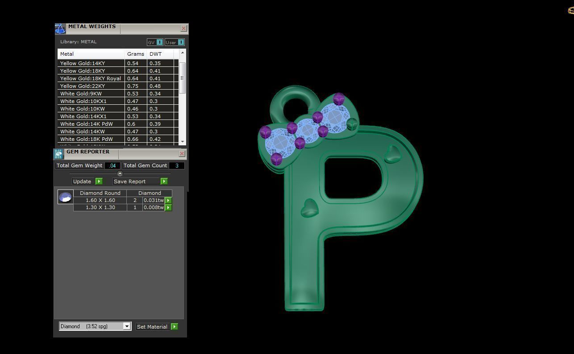
Task: Close the Metal Weights panel
Action: point(183,29)
